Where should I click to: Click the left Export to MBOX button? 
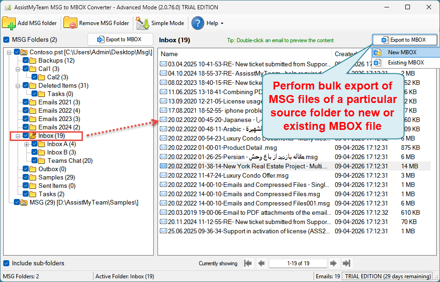click(x=120, y=40)
